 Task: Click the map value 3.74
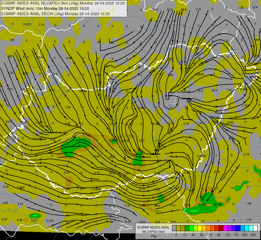click(97, 173)
